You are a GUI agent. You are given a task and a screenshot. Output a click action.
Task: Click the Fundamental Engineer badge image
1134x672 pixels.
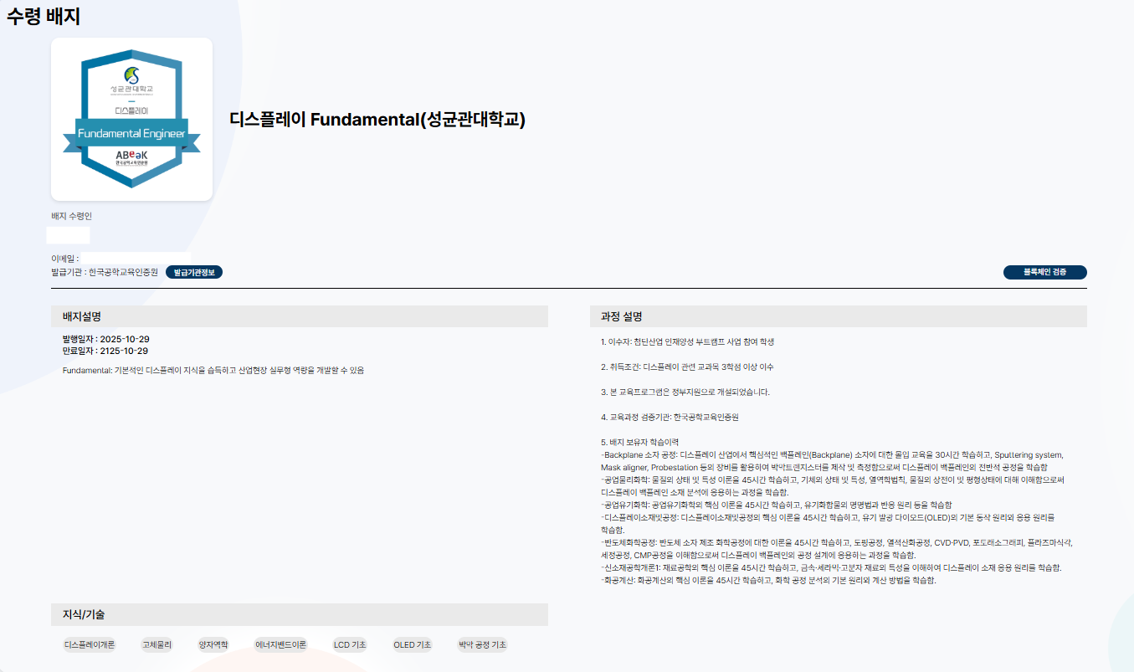(x=131, y=119)
